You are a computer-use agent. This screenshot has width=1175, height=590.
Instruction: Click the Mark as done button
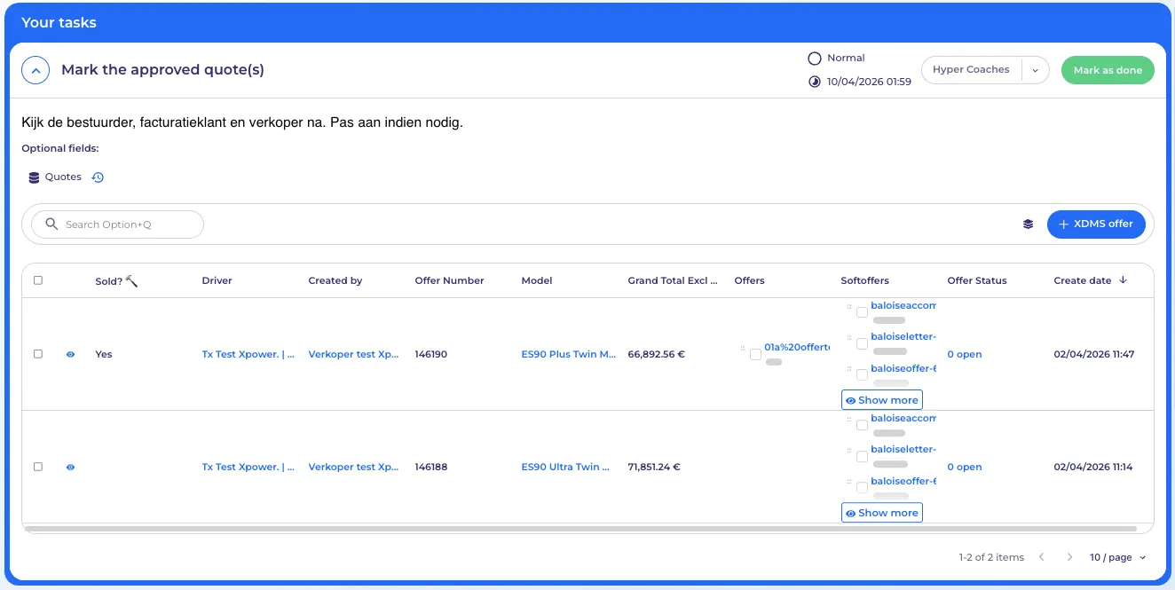click(x=1108, y=70)
